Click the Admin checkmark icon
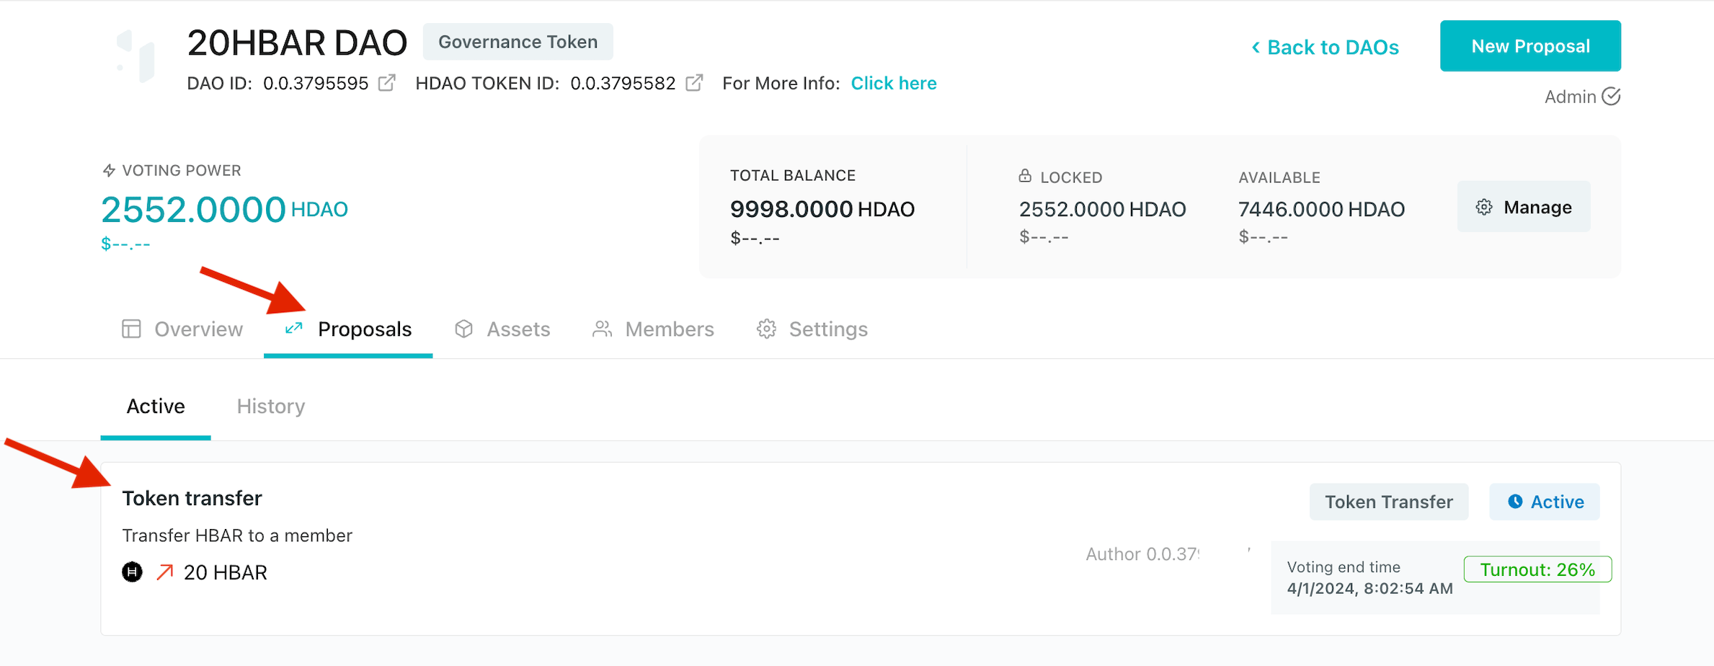 [x=1611, y=97]
